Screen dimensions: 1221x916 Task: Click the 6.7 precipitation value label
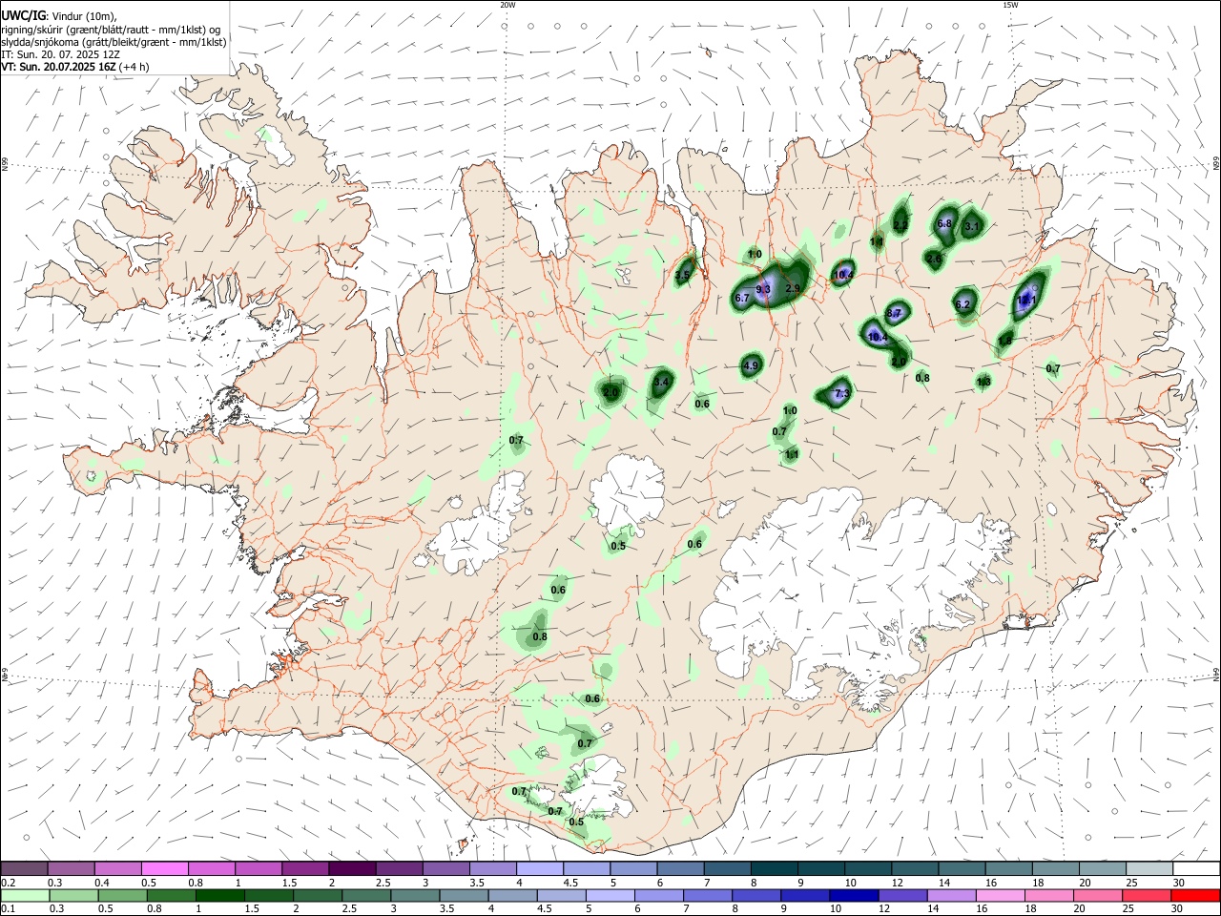click(743, 298)
